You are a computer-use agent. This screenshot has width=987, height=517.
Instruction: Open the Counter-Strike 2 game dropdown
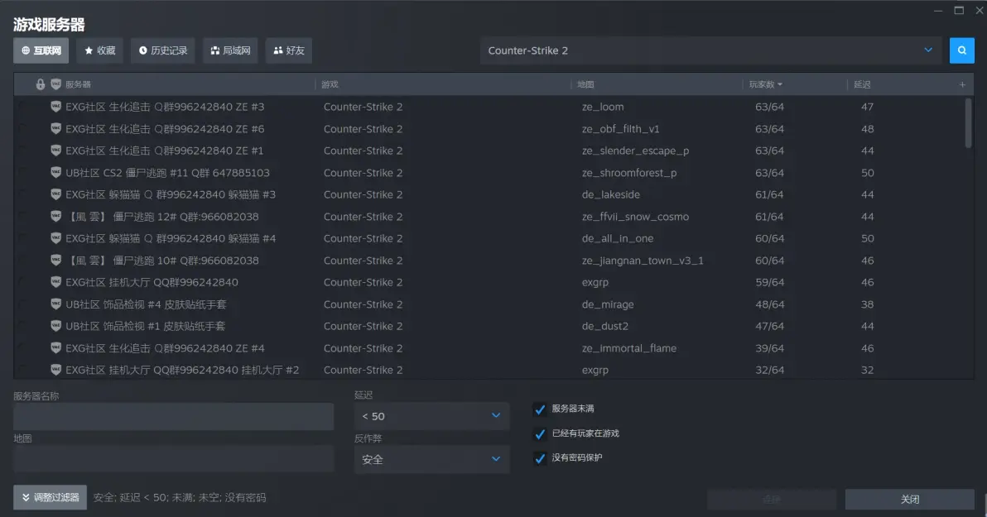[710, 50]
